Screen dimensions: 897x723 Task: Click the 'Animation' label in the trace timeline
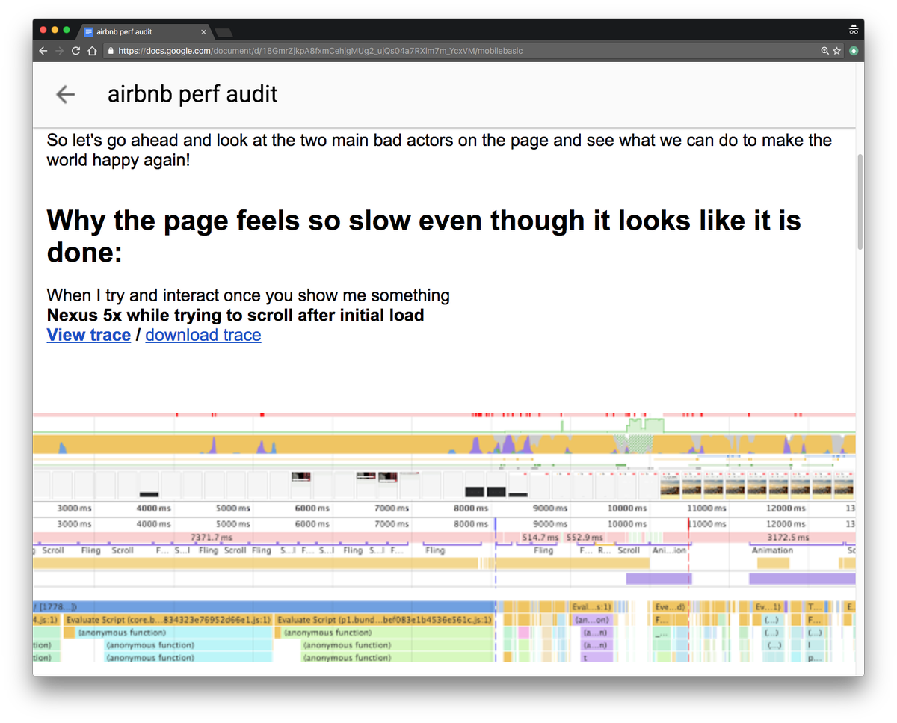click(772, 550)
